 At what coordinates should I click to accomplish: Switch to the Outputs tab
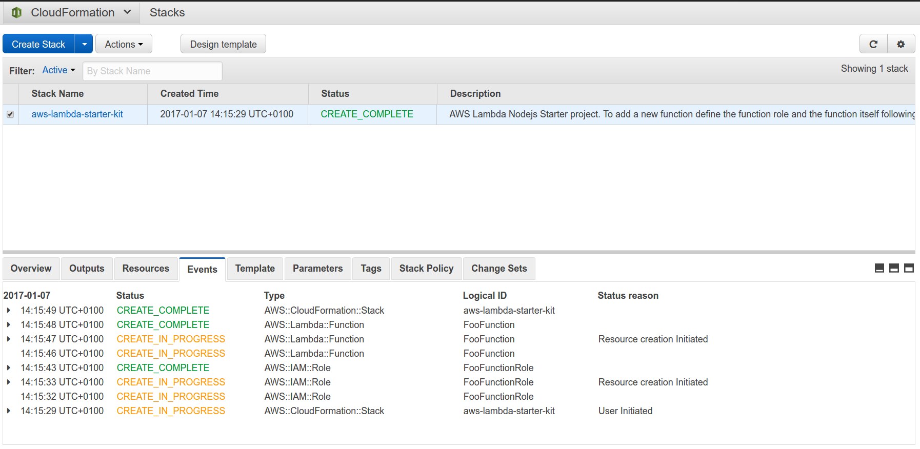click(x=87, y=269)
